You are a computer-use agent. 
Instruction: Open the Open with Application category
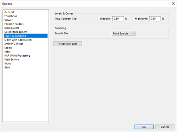click(x=18, y=40)
